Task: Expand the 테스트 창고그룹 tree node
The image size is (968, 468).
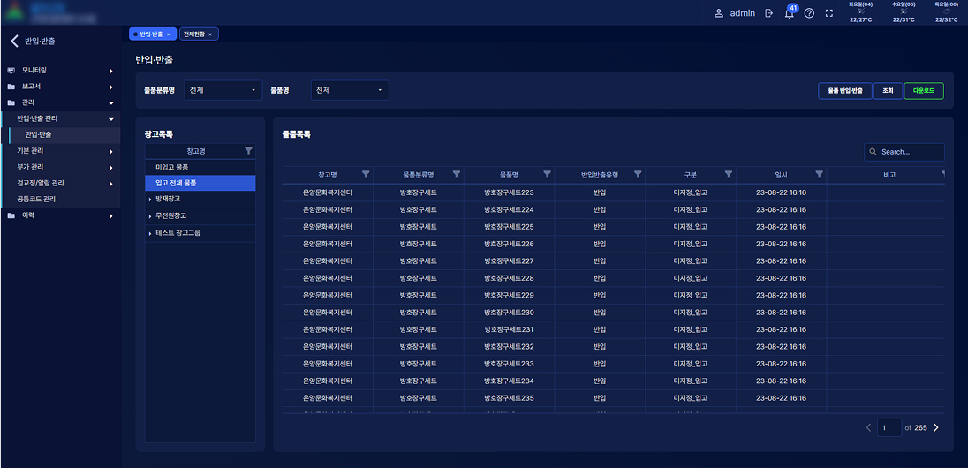Action: pos(150,233)
